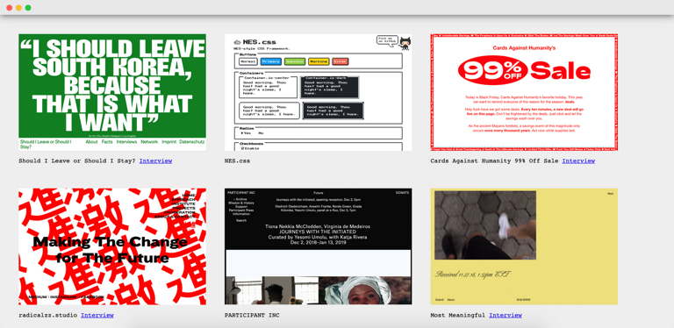674x328 pixels.
Task: Click "Network" in the green preview's nav
Action: 149,142
